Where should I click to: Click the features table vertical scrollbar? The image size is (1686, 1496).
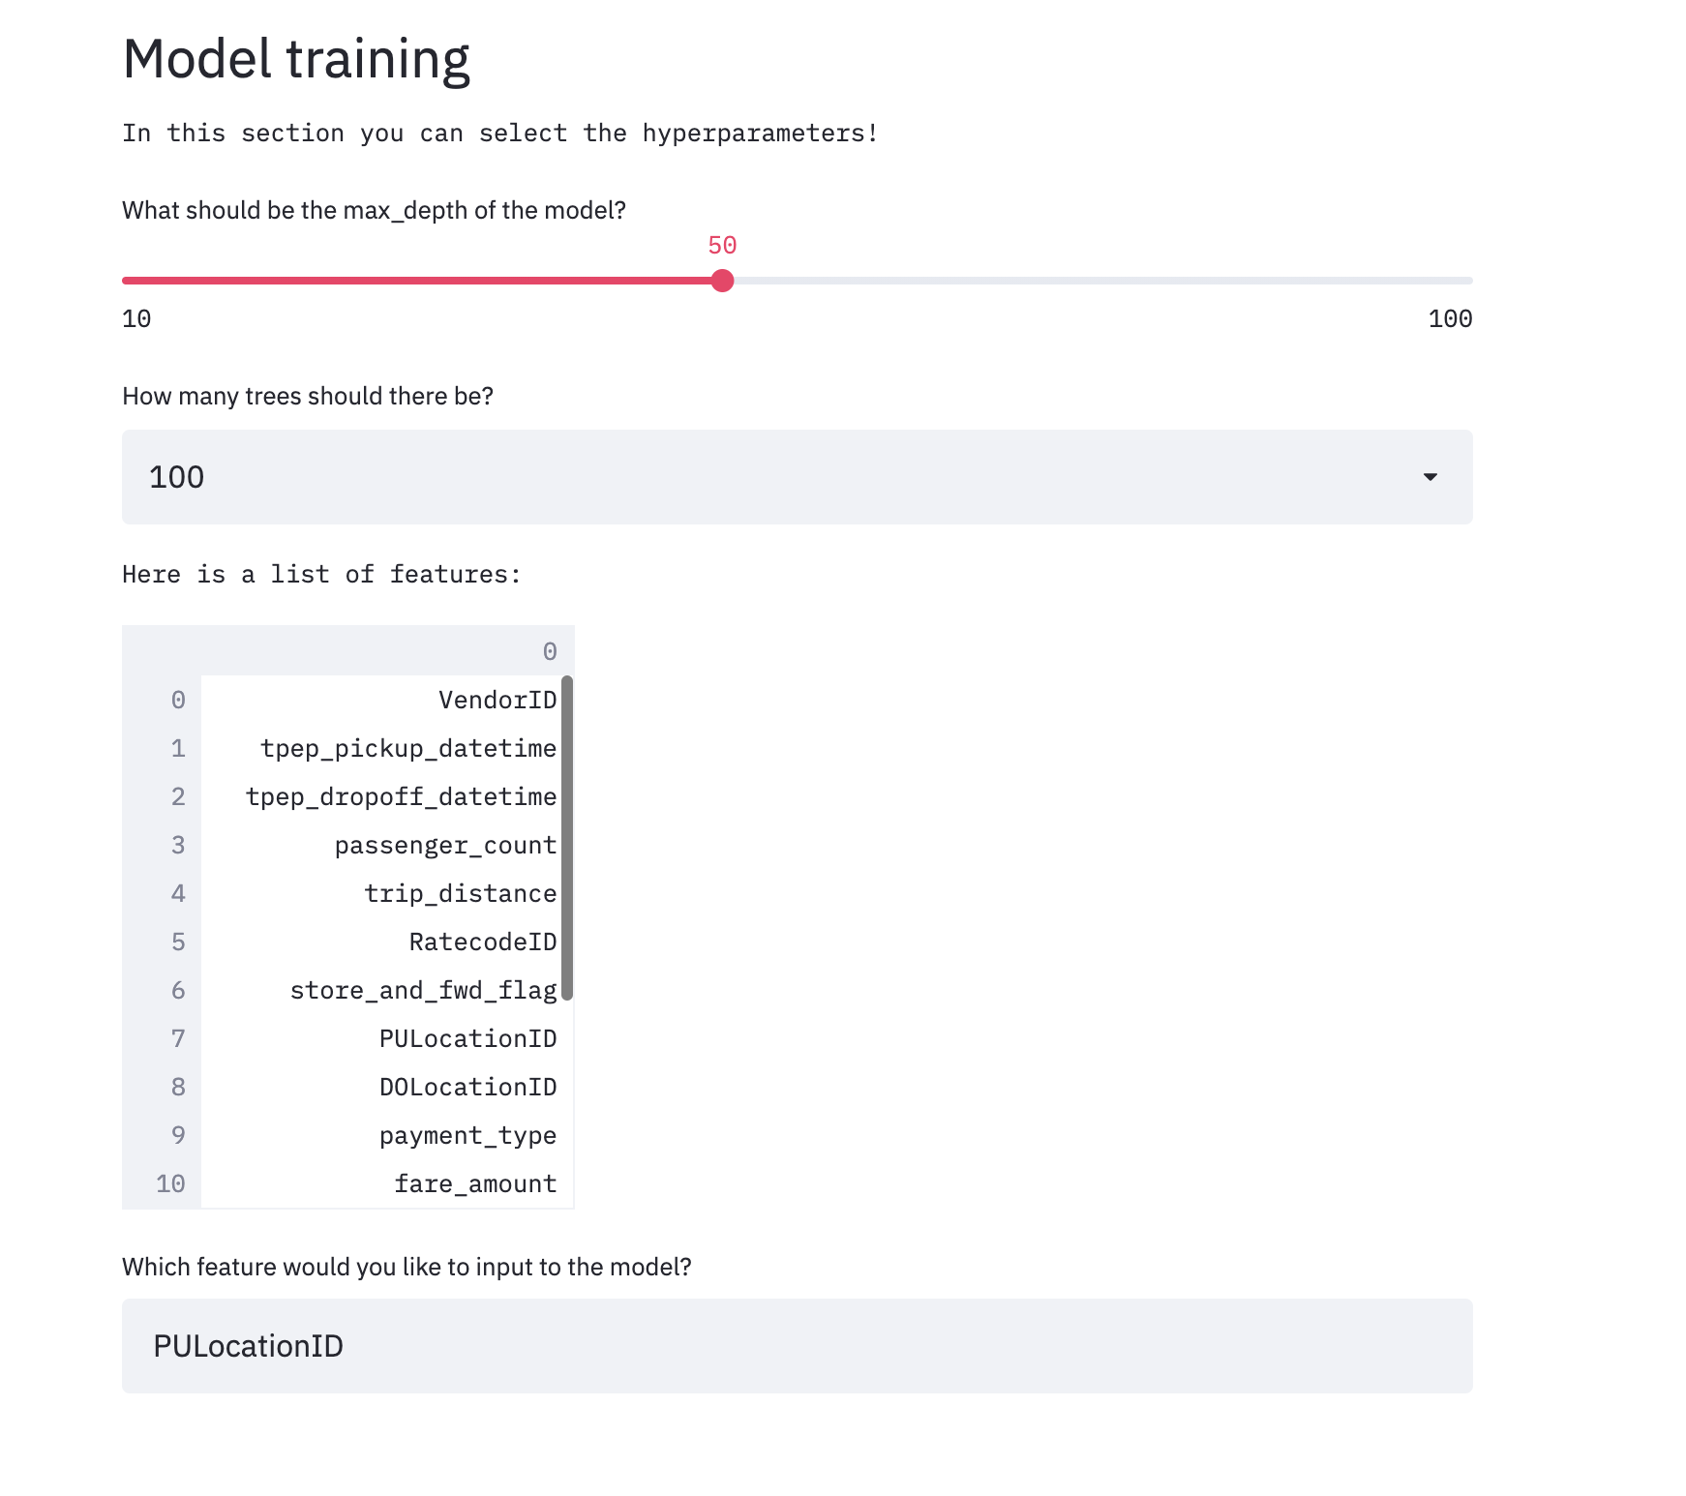[567, 837]
